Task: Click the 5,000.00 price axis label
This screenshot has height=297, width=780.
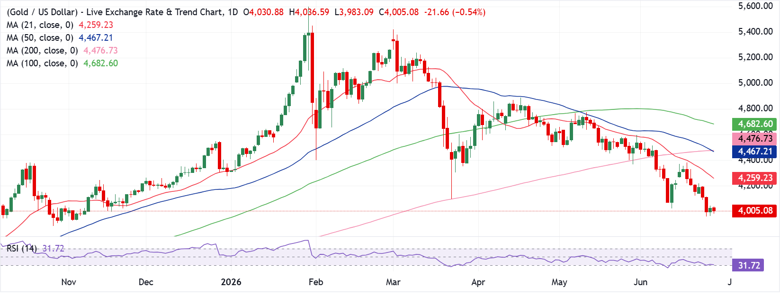Action: tap(756, 83)
